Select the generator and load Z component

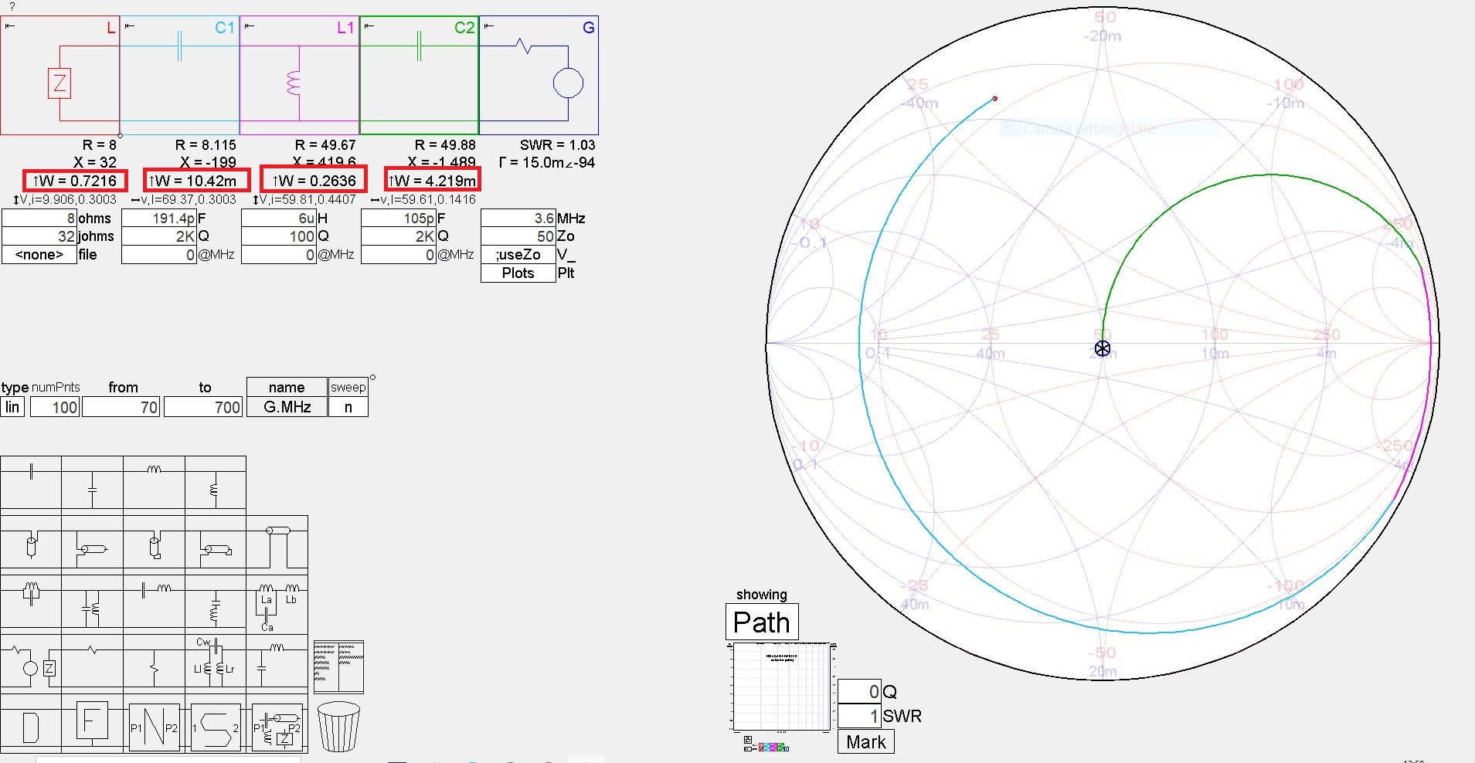coord(31,663)
